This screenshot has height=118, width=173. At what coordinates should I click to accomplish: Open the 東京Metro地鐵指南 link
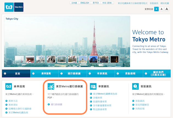pos(18,112)
